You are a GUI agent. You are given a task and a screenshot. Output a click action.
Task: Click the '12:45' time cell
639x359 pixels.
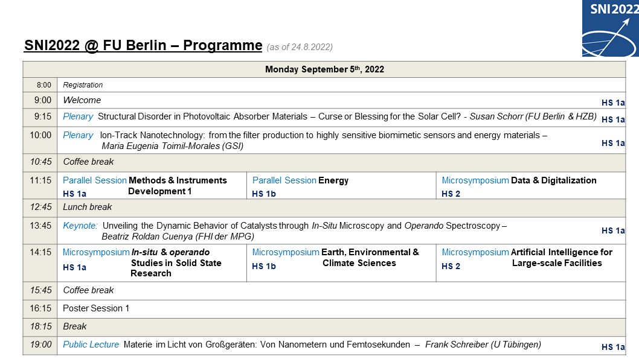(40, 207)
